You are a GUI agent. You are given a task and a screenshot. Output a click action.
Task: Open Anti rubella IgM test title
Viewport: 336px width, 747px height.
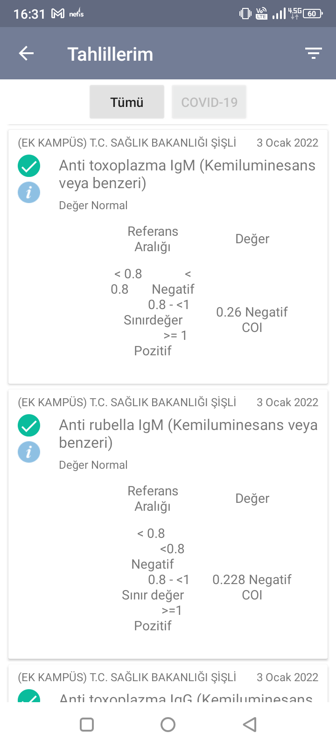188,434
